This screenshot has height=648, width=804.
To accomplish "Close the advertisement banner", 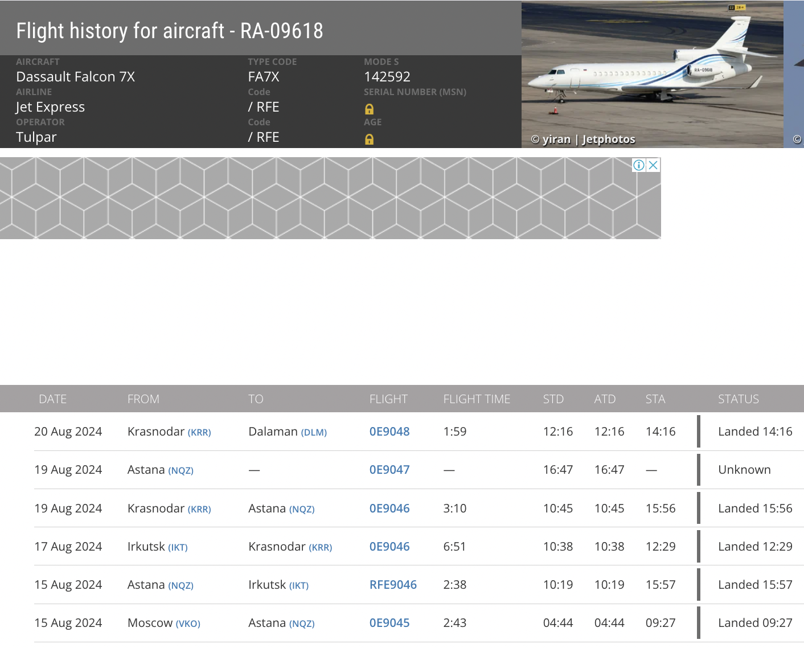I will (x=654, y=165).
